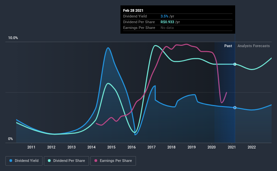
Task: Toggle the Earnings Per Share legend button
Action: tap(113, 161)
